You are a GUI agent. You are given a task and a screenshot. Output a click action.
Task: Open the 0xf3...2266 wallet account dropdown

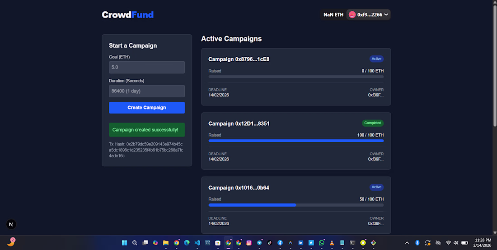(368, 14)
